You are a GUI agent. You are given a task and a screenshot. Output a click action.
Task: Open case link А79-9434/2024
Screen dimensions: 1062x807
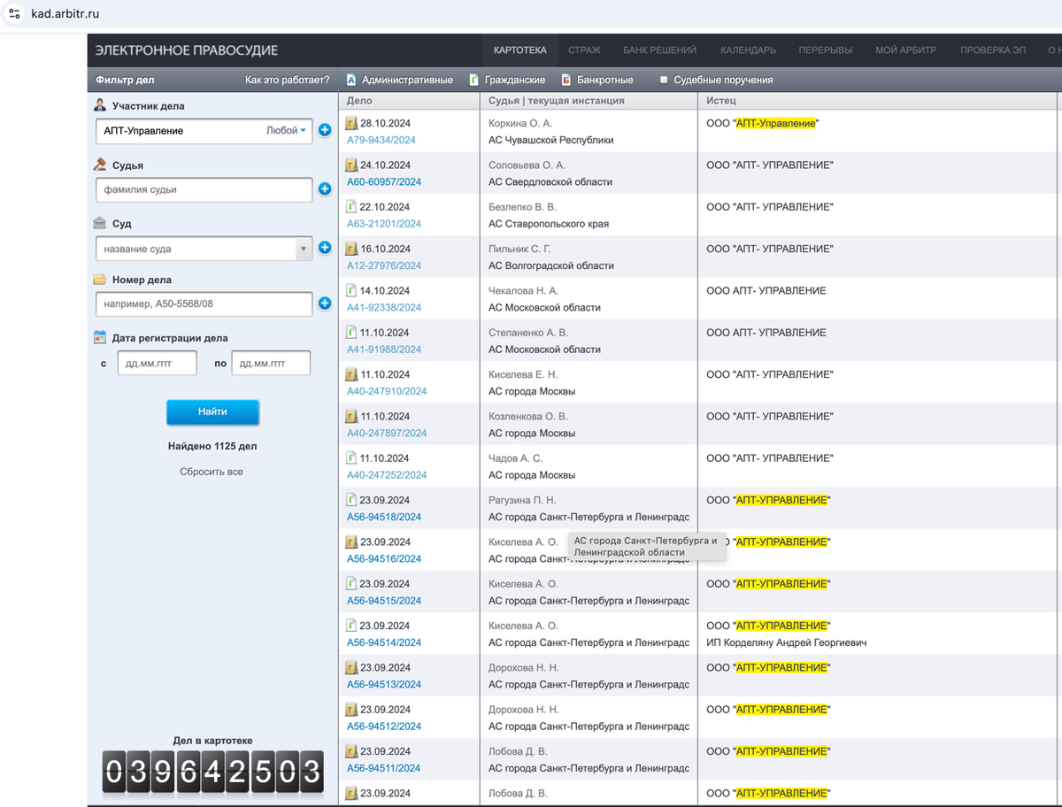click(x=381, y=140)
